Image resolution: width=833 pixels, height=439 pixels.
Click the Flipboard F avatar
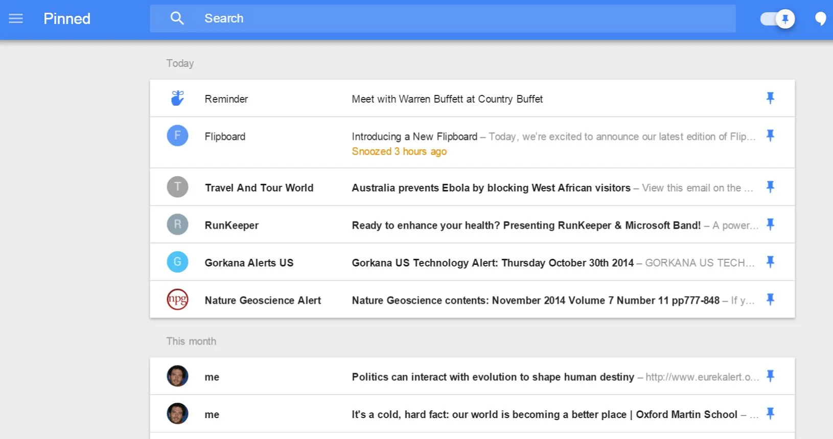click(x=177, y=135)
